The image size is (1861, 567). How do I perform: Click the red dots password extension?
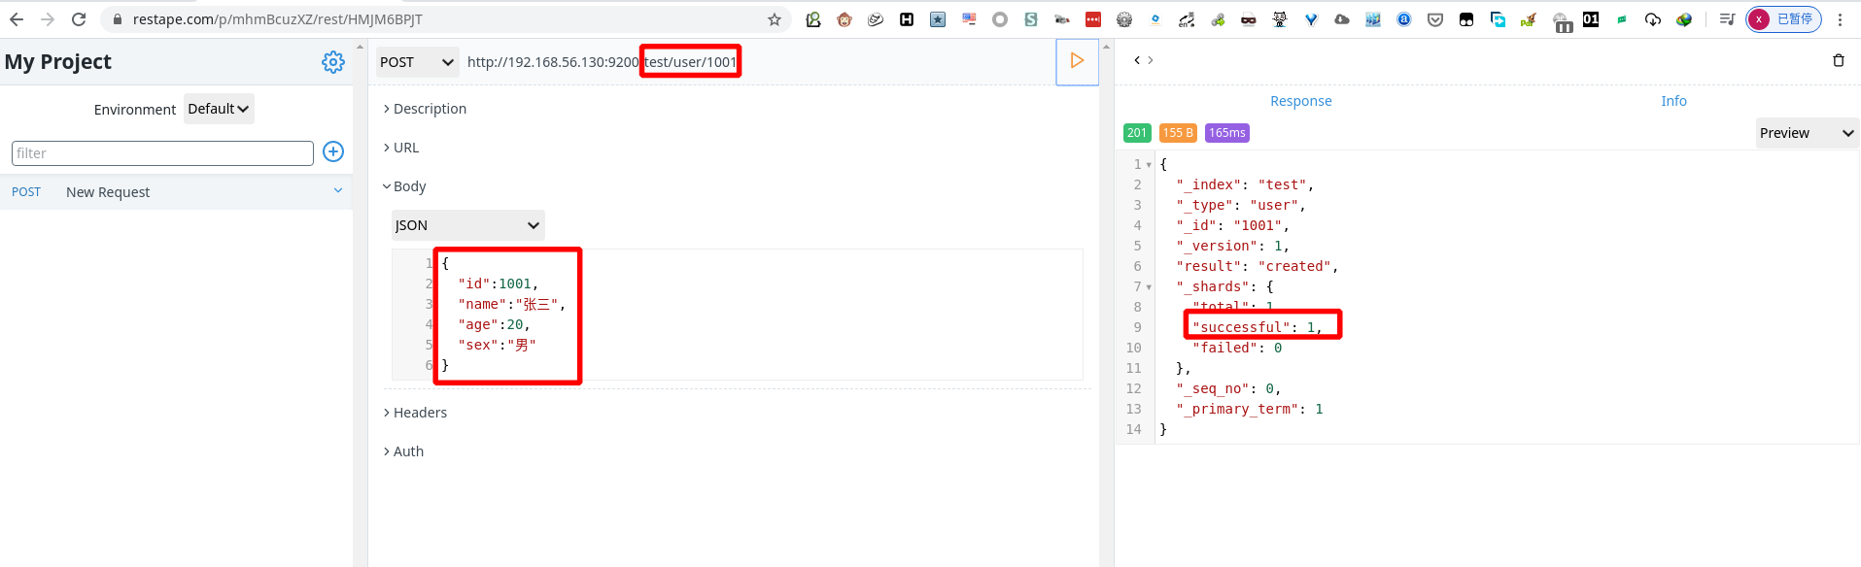point(1093,19)
